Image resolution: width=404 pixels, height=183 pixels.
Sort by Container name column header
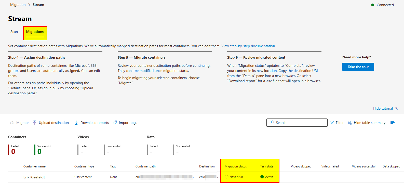(34, 166)
